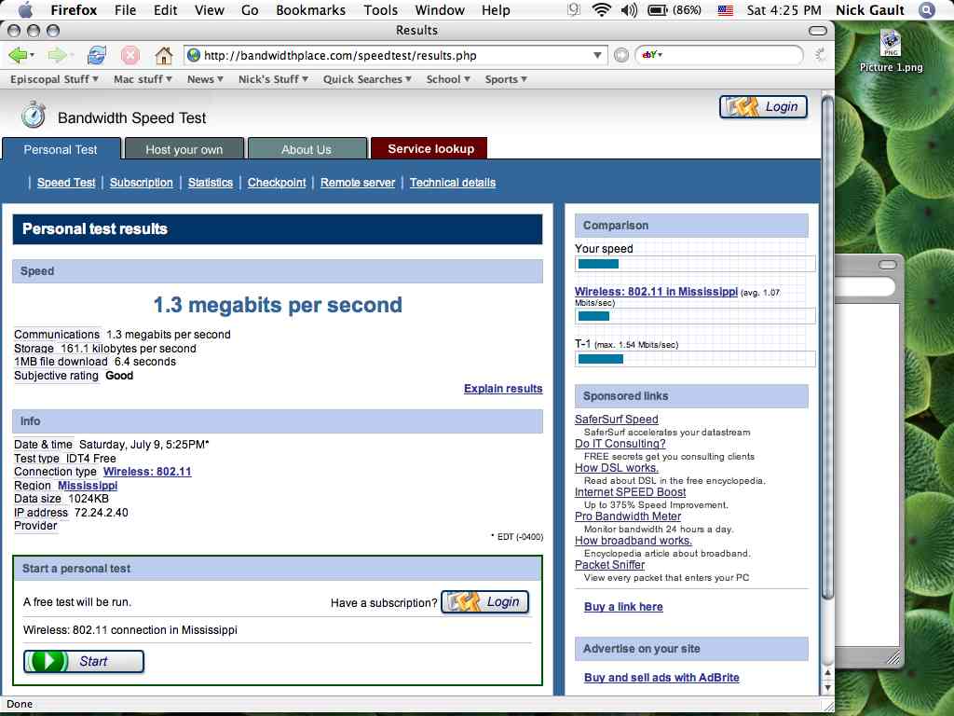
Task: Open the URL history dropdown arrow
Action: (x=597, y=55)
